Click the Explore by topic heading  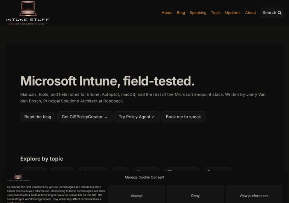pos(42,159)
